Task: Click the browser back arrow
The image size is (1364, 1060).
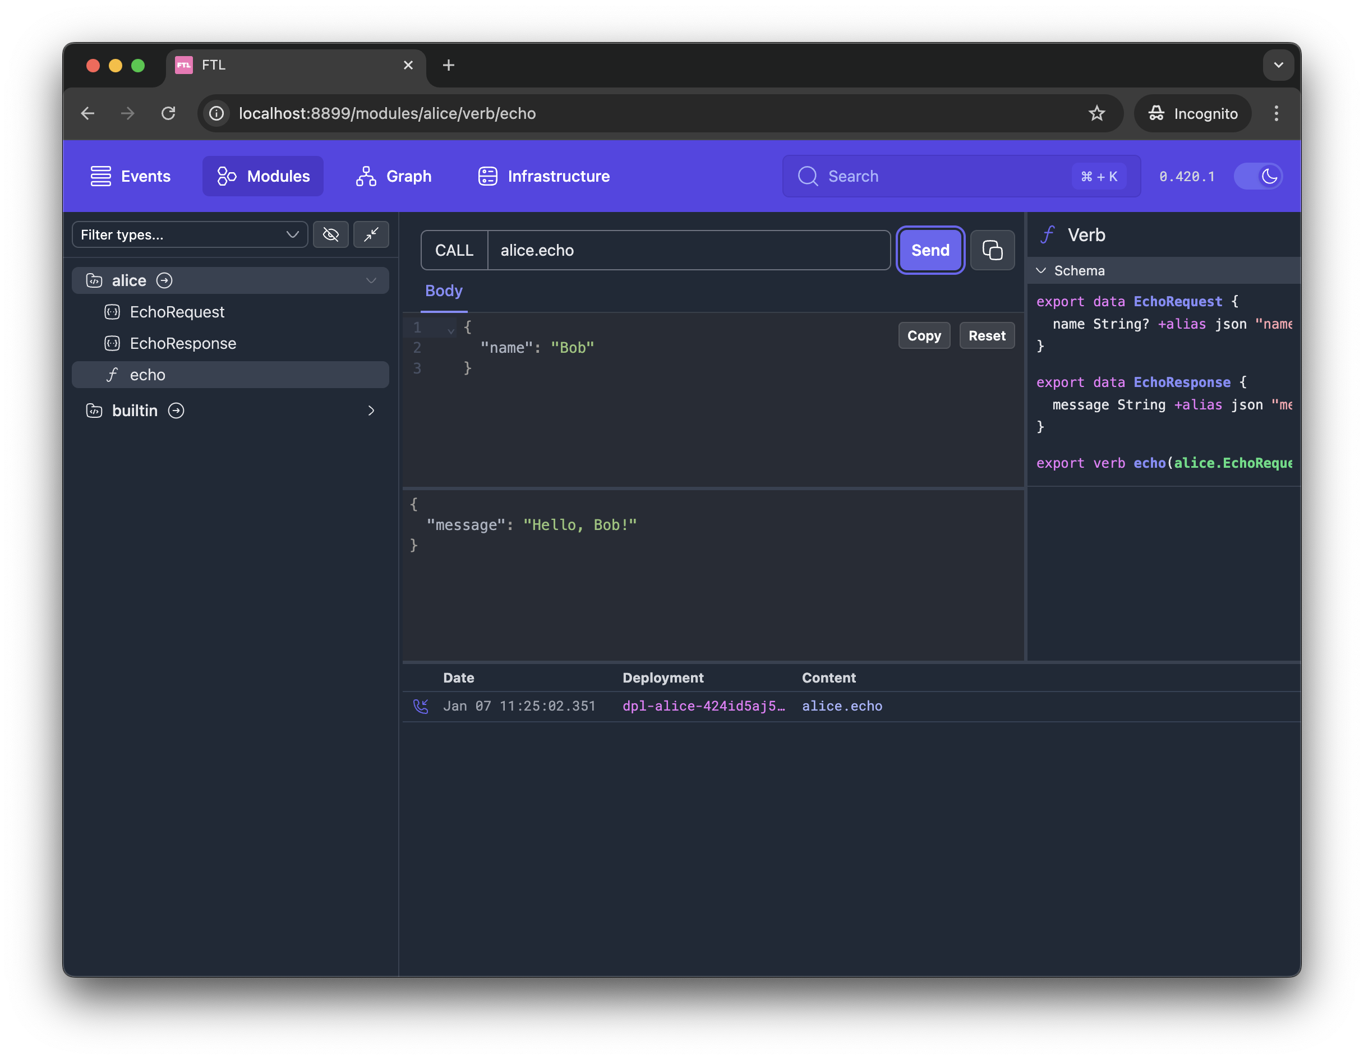Action: click(x=87, y=113)
